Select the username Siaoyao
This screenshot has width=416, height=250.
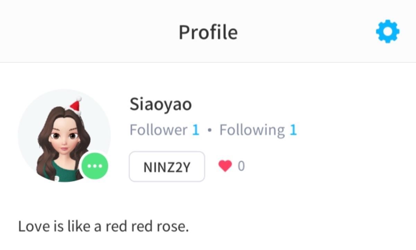pyautogui.click(x=161, y=104)
